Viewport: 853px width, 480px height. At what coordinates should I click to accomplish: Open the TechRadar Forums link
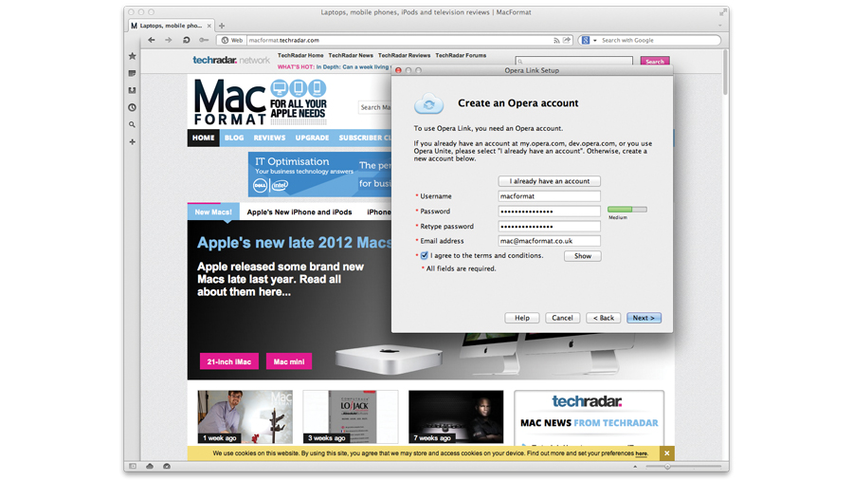pos(461,56)
